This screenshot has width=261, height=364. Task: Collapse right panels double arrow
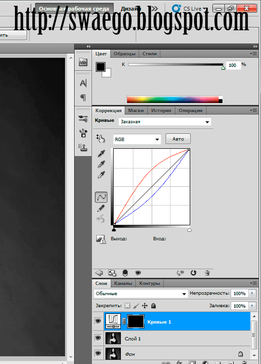[255, 46]
